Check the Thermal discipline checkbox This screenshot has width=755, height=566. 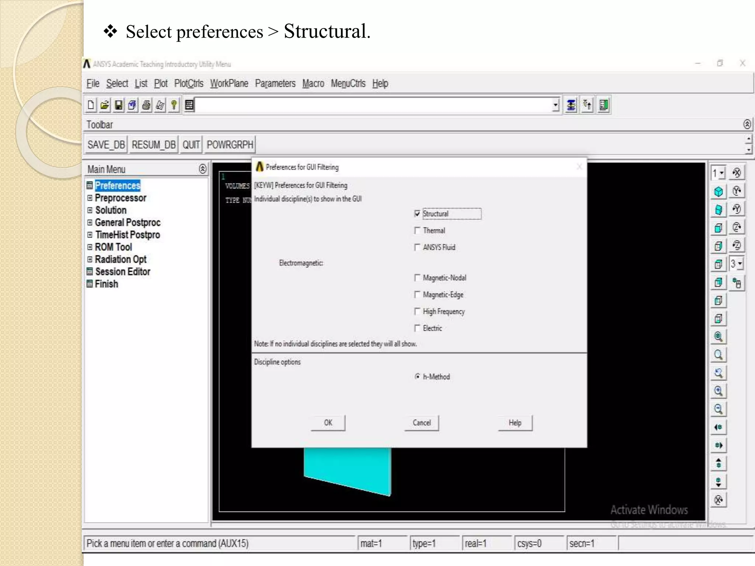[417, 231]
